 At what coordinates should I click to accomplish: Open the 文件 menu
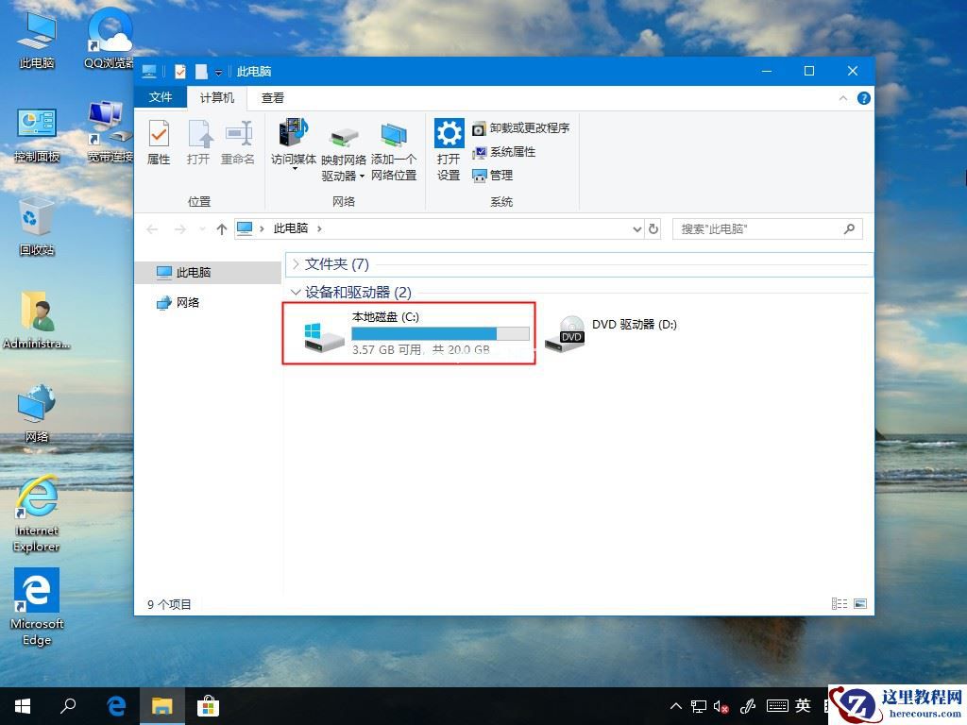click(x=161, y=97)
